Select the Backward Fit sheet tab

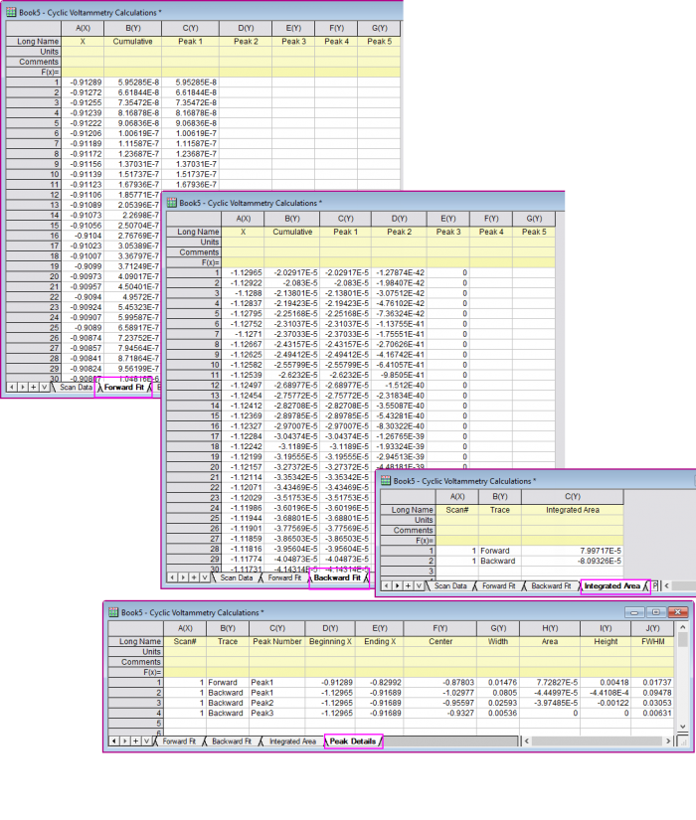point(336,577)
